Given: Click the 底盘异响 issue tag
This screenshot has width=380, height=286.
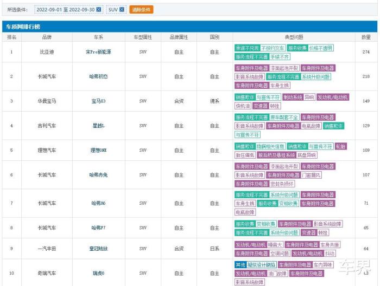Looking at the screenshot, I should coord(307,155).
